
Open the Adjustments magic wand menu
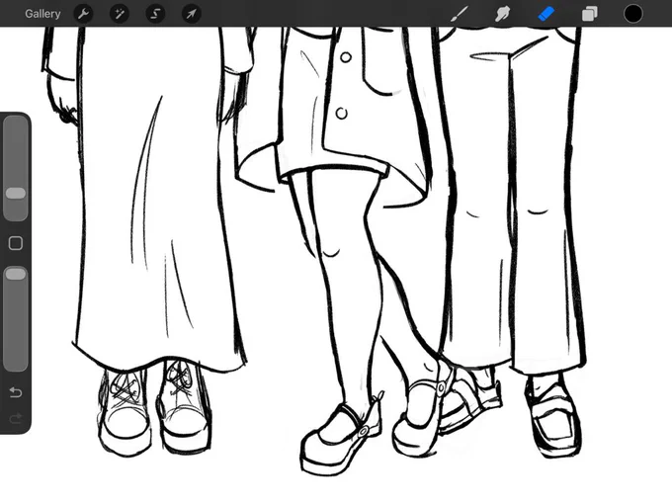120,14
